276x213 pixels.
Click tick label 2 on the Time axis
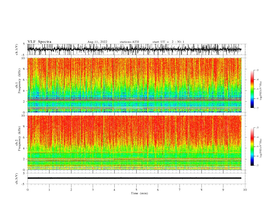click(71, 190)
